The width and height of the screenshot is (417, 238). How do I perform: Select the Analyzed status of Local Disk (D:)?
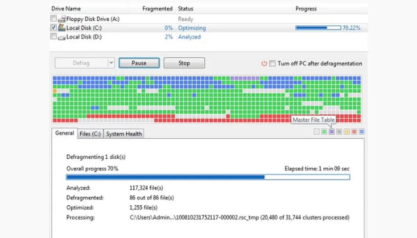(x=189, y=37)
